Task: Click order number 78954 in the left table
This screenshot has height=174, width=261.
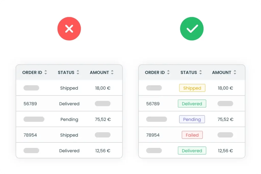Action: click(x=30, y=135)
